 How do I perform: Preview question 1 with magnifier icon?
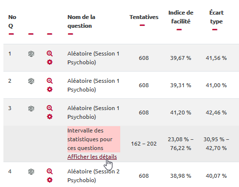tap(50, 54)
